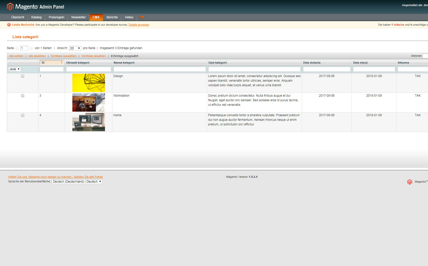Screen dimensions: 428x266
Task: Click Alle abwählen link
Action: point(37,56)
